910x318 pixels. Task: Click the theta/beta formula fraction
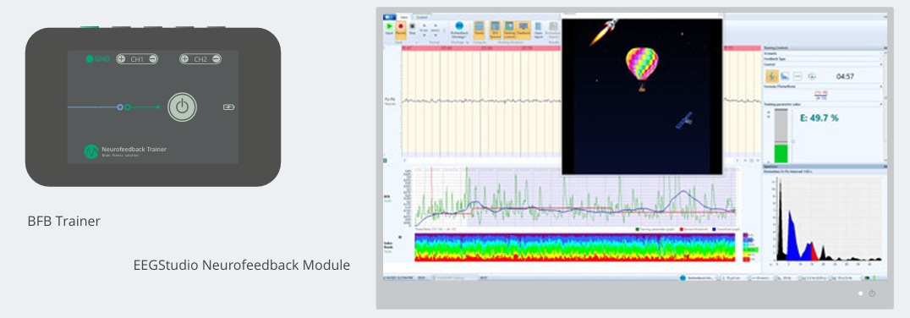[820, 96]
